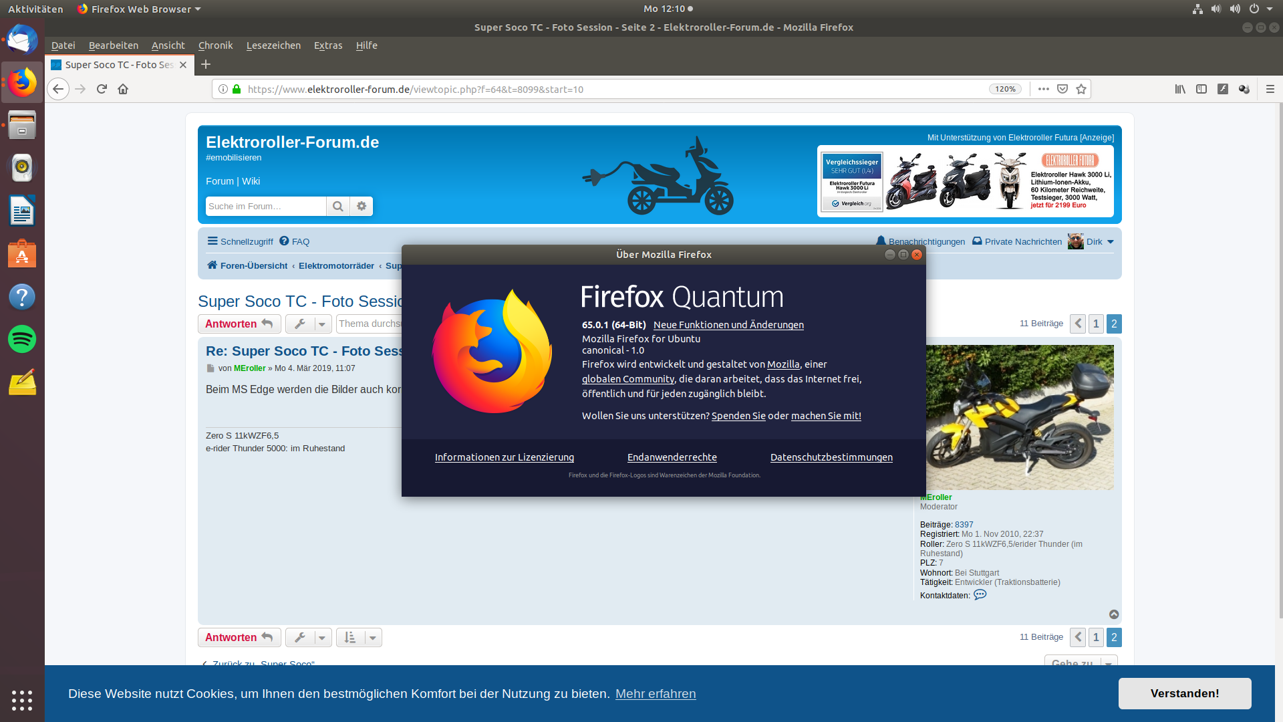The height and width of the screenshot is (722, 1283).
Task: Open the Chronik menu
Action: (215, 45)
